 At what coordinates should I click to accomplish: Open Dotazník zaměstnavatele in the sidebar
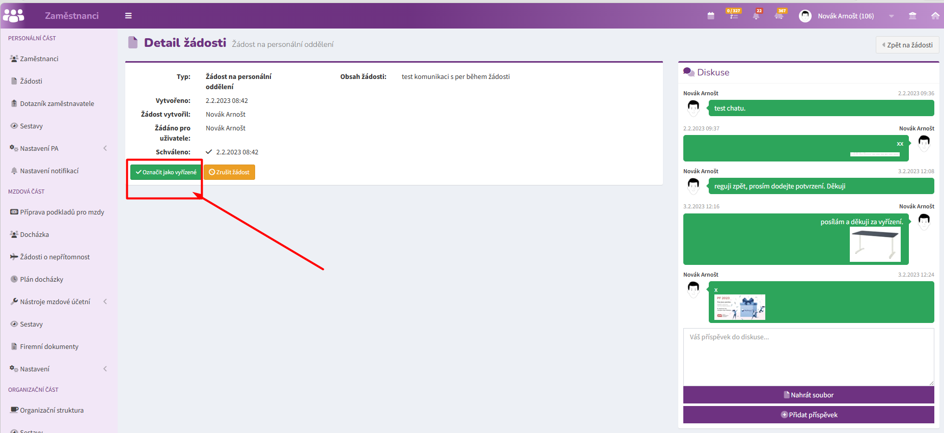(x=57, y=103)
